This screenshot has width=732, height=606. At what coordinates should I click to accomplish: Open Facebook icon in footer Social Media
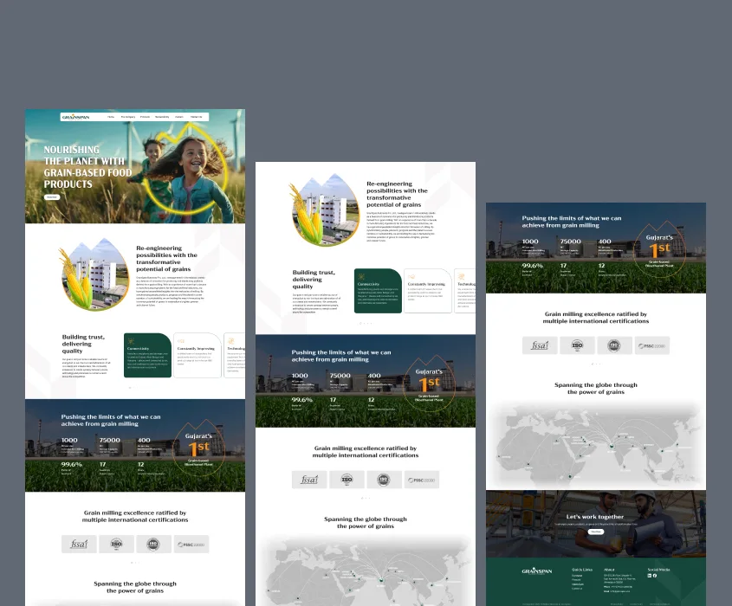655,576
